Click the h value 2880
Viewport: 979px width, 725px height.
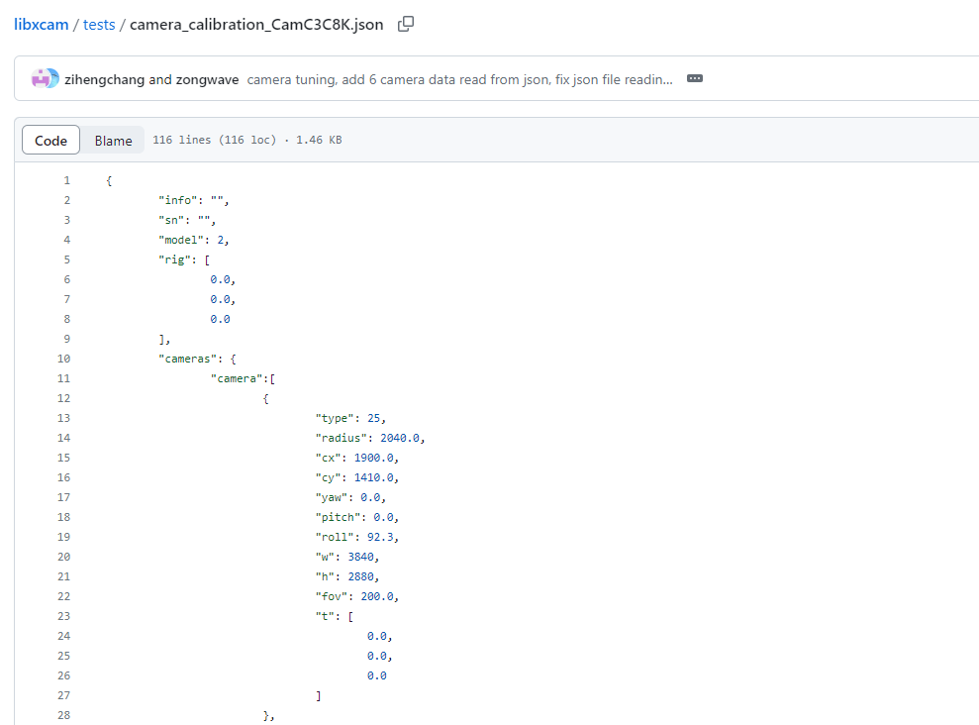click(x=361, y=576)
